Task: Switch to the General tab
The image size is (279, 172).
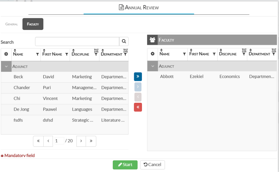Action: coord(12,24)
